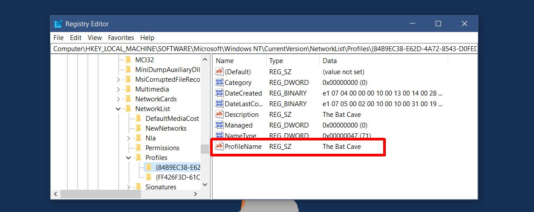
Task: Click the Description string value icon
Action: (x=219, y=114)
